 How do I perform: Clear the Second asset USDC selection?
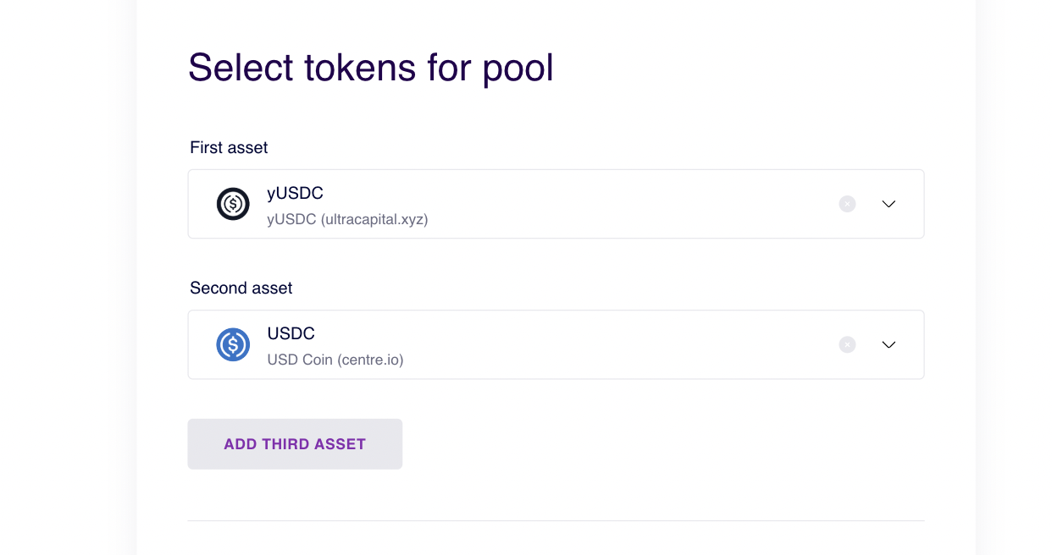[847, 344]
